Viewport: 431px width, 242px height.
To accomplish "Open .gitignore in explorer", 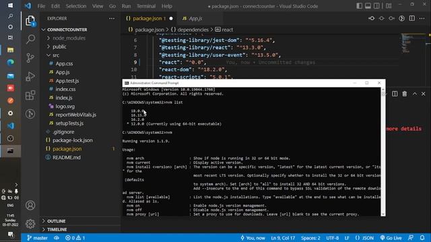I will [x=63, y=132].
